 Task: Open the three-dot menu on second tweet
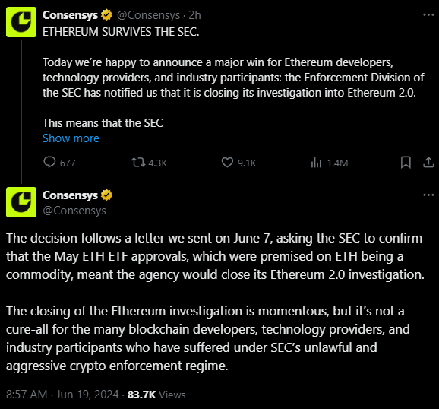tap(428, 195)
